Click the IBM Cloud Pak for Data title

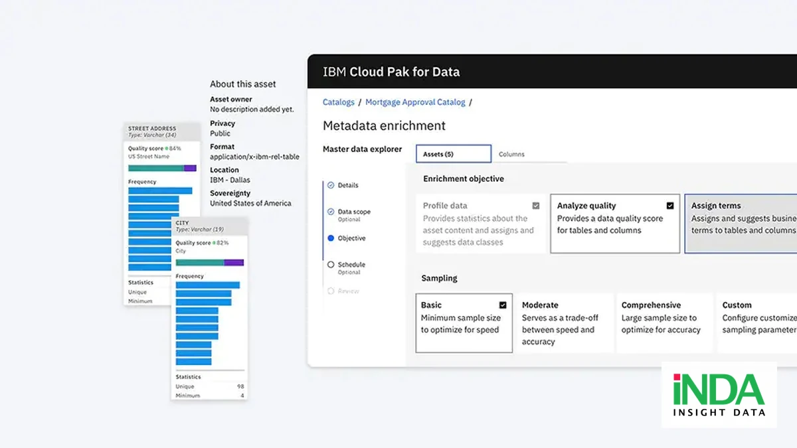pyautogui.click(x=391, y=72)
